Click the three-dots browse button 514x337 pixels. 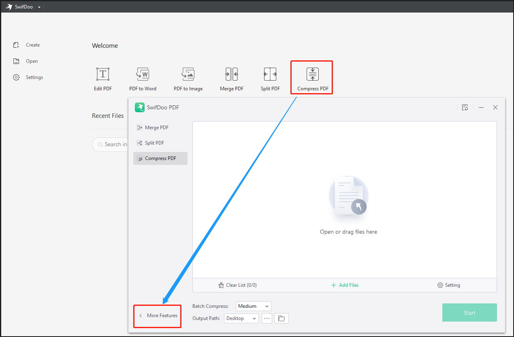tap(267, 318)
